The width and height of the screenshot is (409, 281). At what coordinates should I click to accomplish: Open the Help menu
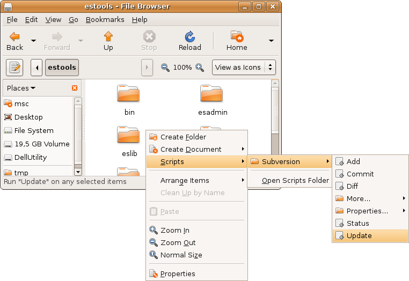click(140, 19)
